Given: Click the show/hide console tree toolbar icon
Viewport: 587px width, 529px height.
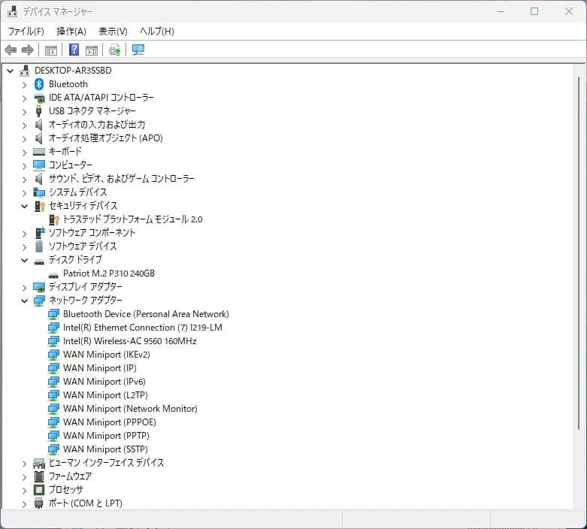Looking at the screenshot, I should coord(51,50).
